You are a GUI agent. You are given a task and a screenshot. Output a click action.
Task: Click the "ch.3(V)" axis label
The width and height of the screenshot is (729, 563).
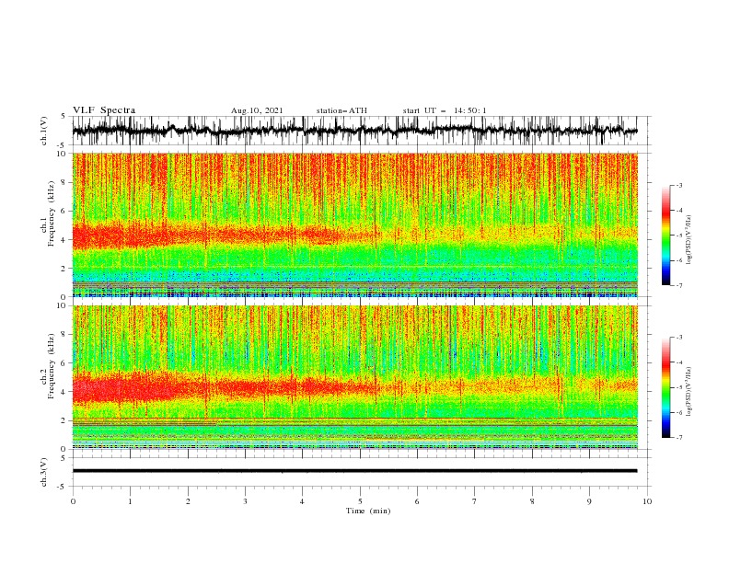click(44, 472)
